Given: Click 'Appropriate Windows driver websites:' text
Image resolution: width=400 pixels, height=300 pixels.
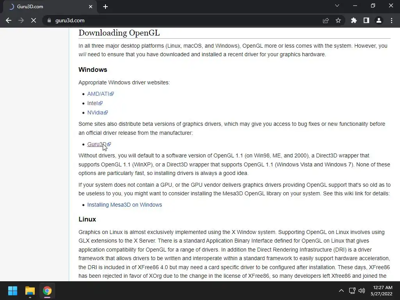Looking at the screenshot, I should [x=124, y=83].
